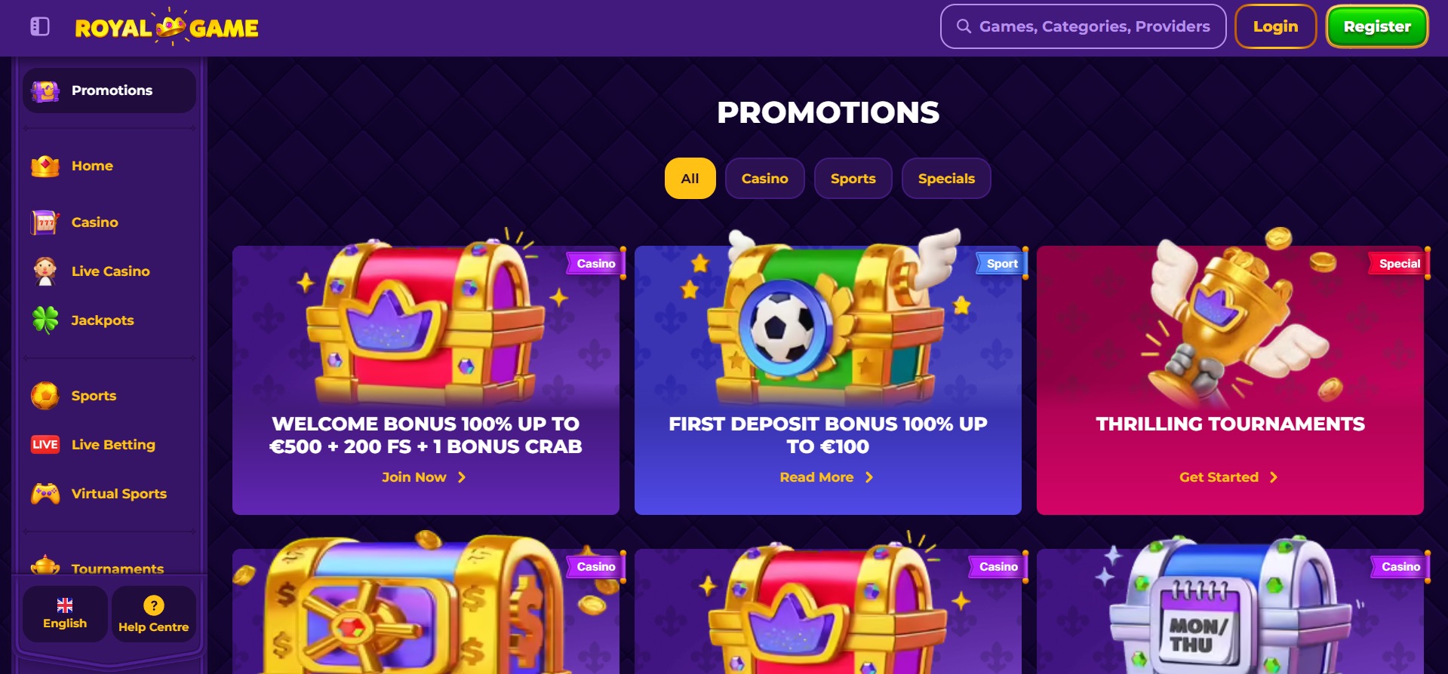1448x674 pixels.
Task: Open the Help Centre
Action: click(154, 614)
